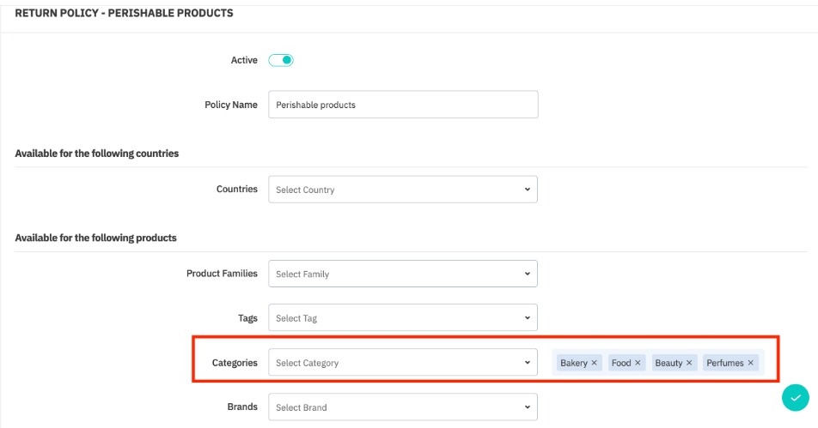Click the green checkmark save button

pyautogui.click(x=796, y=398)
